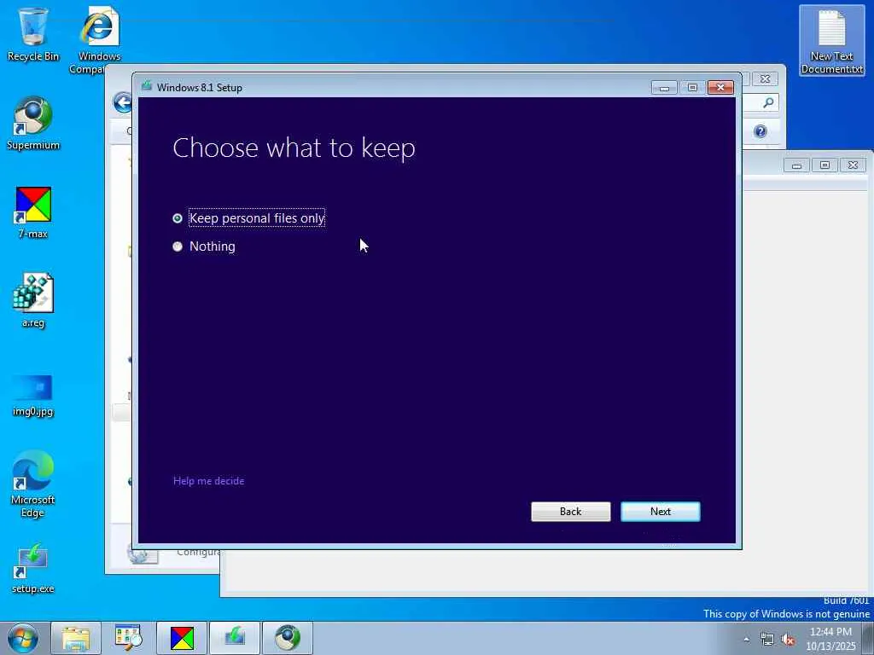
Task: Close the Windows 8.1 Setup window
Action: [720, 88]
